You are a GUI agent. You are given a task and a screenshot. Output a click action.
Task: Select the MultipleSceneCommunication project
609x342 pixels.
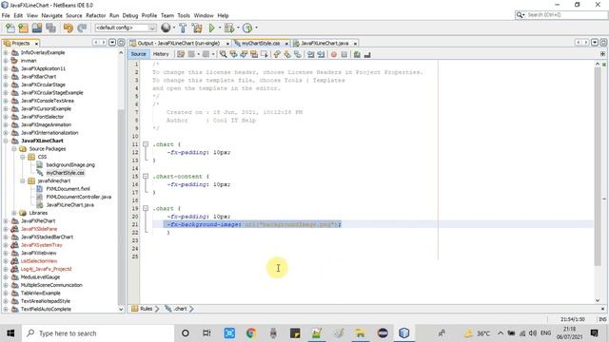click(x=51, y=285)
